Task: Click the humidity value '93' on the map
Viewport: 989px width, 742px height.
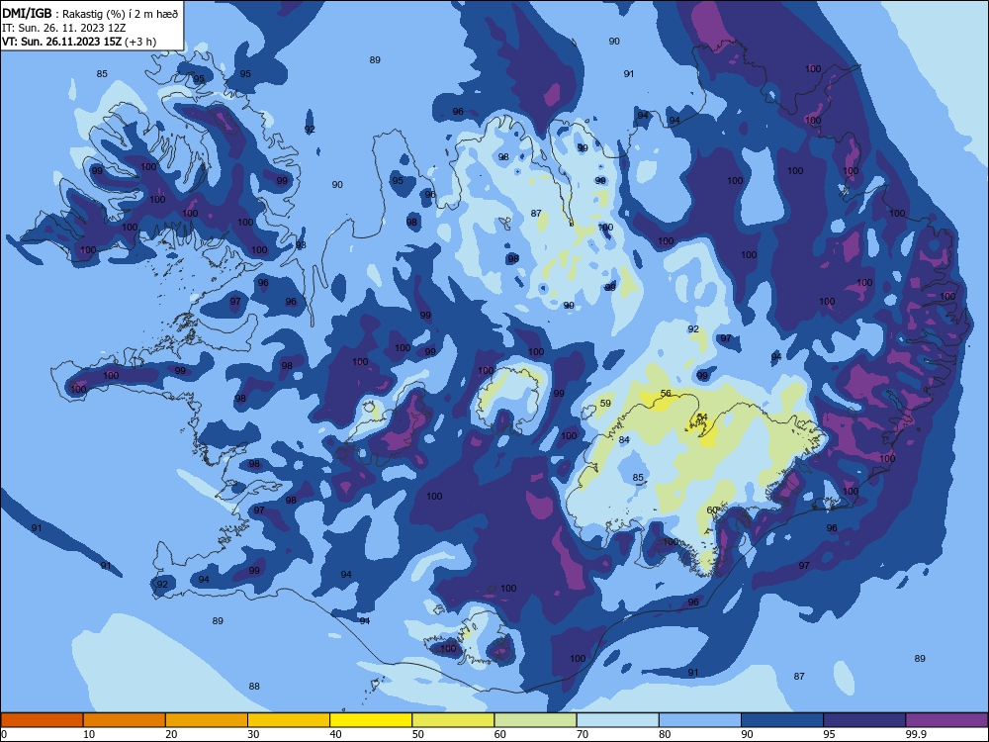Action: (x=301, y=244)
